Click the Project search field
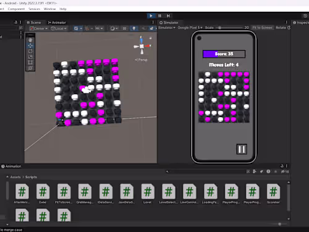The width and height of the screenshot is (309, 232). click(205, 171)
